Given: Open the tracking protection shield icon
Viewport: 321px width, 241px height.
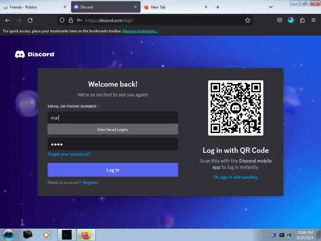Looking at the screenshot, I should click(x=62, y=20).
